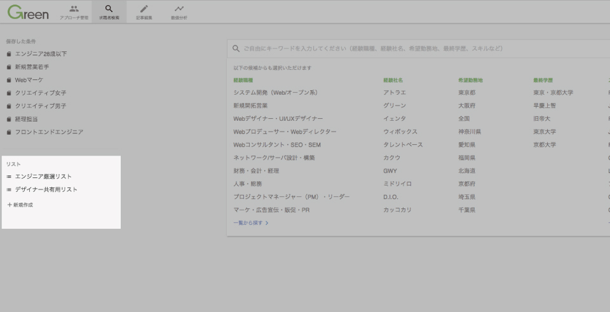Click saved-condition icon beside エンジニア28歳以下
Image resolution: width=610 pixels, height=312 pixels.
click(x=9, y=54)
